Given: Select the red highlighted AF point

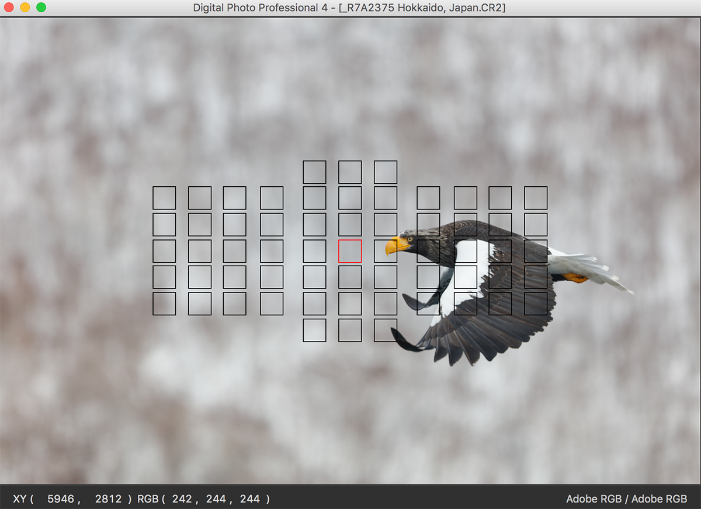Looking at the screenshot, I should (350, 251).
